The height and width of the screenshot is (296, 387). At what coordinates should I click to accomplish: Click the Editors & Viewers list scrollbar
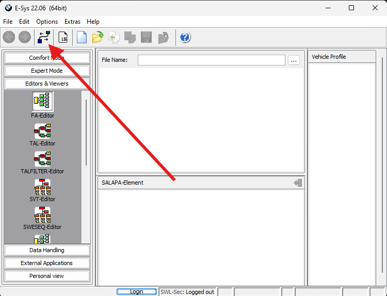pos(86,133)
